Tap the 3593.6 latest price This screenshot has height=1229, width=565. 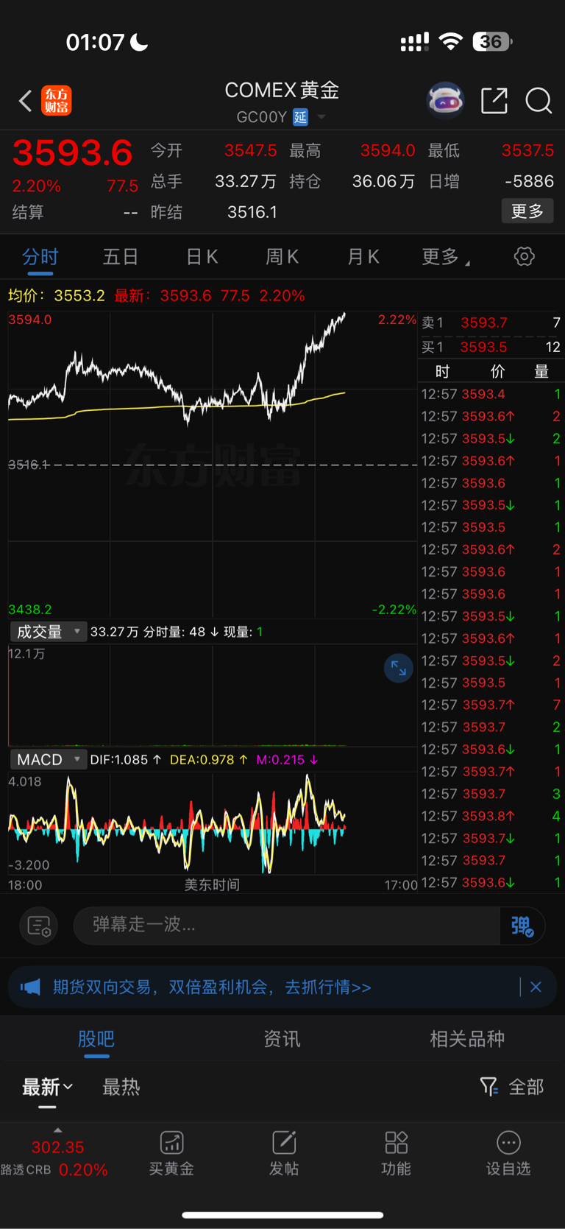coord(73,153)
